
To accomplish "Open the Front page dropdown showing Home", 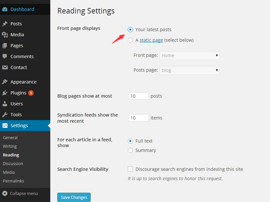I will [x=190, y=56].
